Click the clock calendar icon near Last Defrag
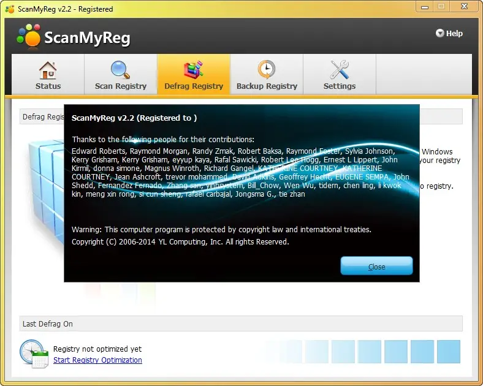 click(34, 354)
